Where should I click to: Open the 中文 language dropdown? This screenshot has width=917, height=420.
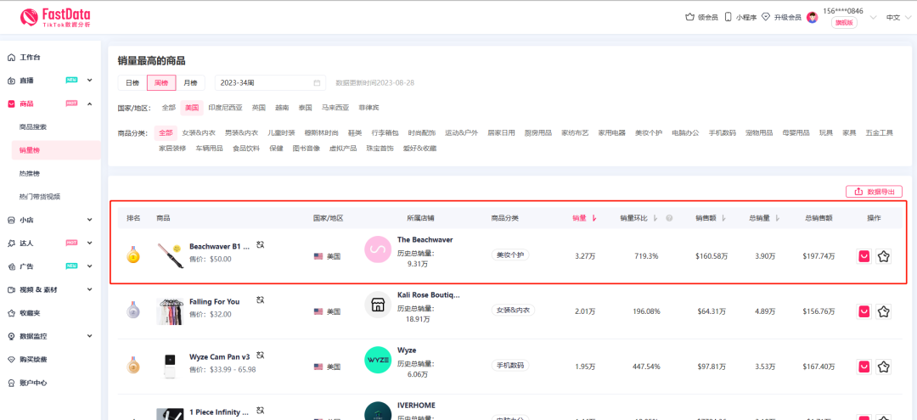click(896, 17)
